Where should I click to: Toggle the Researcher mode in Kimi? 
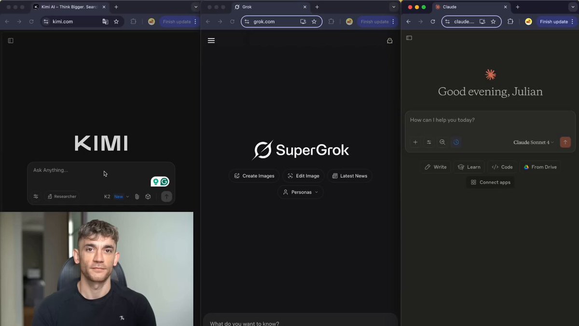pyautogui.click(x=61, y=197)
